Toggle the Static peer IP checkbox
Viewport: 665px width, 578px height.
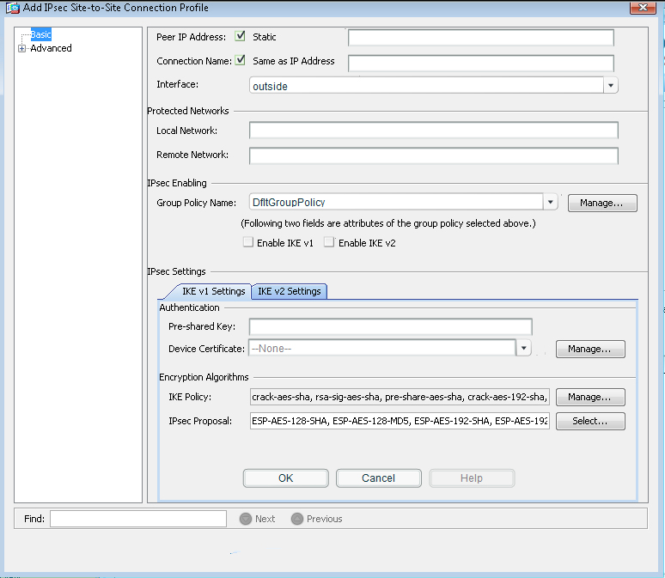[241, 37]
